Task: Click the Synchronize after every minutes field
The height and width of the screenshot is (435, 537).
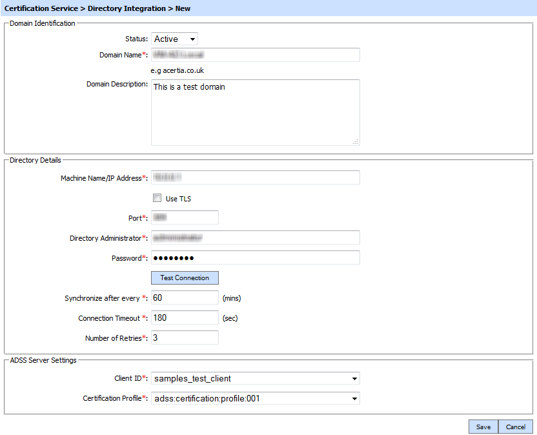Action: 185,298
